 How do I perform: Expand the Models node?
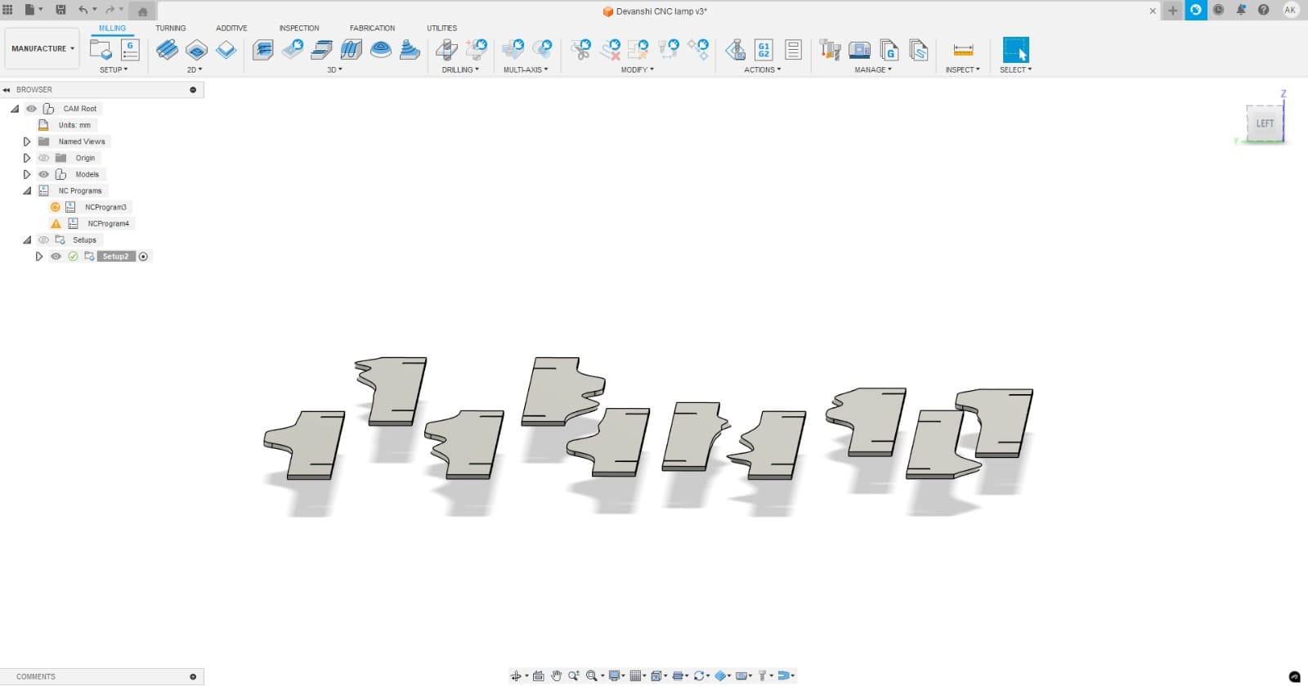click(x=27, y=174)
